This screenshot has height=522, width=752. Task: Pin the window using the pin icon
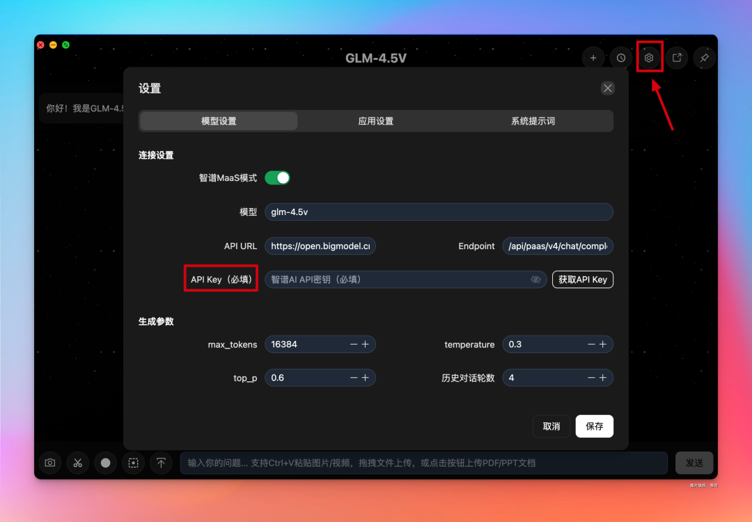(705, 58)
